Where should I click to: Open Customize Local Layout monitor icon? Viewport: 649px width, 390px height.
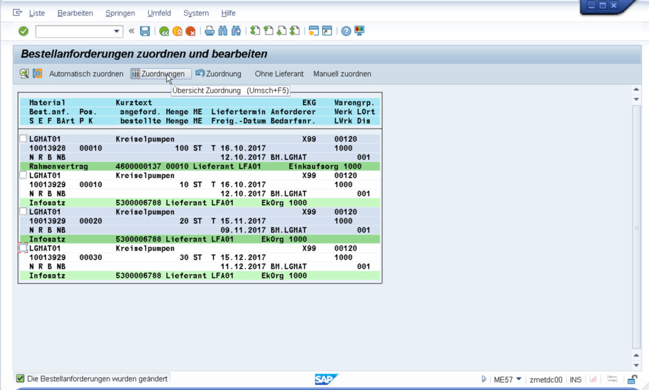click(x=359, y=31)
